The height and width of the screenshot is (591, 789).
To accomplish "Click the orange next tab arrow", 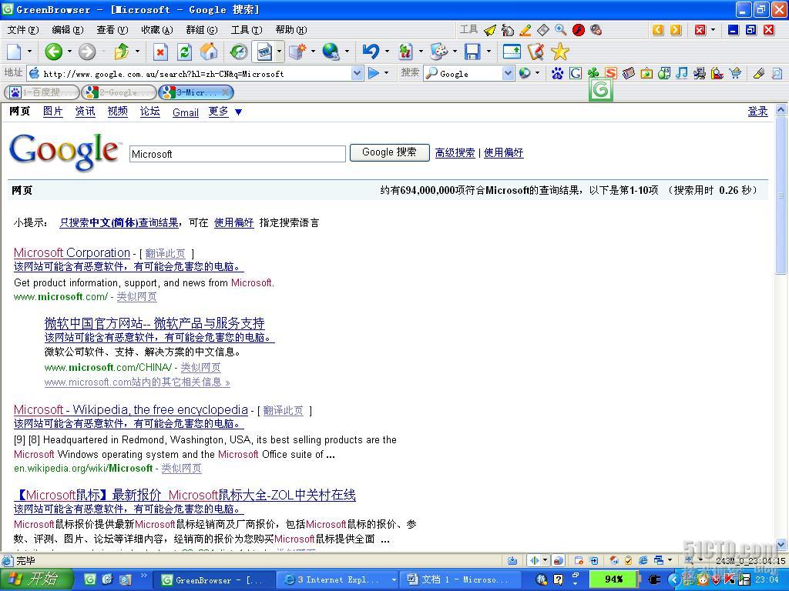I will tap(676, 30).
